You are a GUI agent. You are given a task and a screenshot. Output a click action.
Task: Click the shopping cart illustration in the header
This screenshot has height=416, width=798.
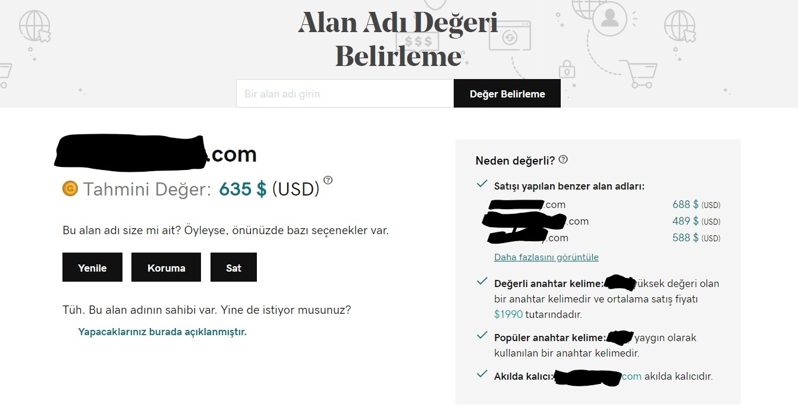click(x=638, y=74)
